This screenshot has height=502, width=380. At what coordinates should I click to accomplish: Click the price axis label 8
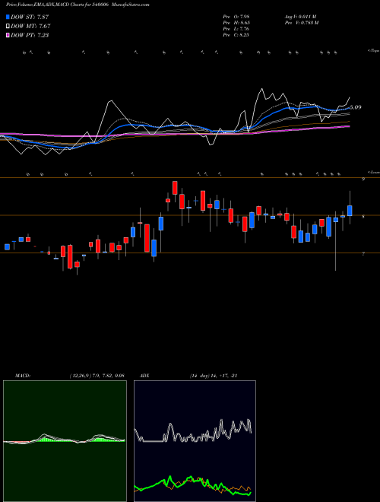pos(363,217)
